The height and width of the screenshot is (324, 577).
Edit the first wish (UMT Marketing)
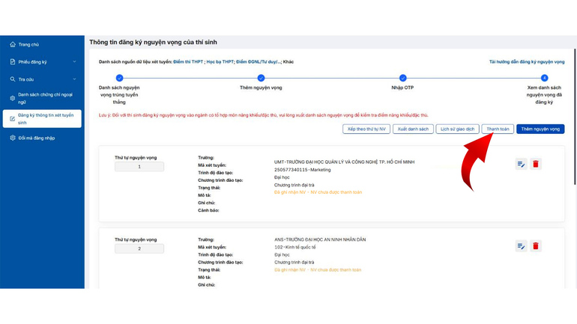521,164
